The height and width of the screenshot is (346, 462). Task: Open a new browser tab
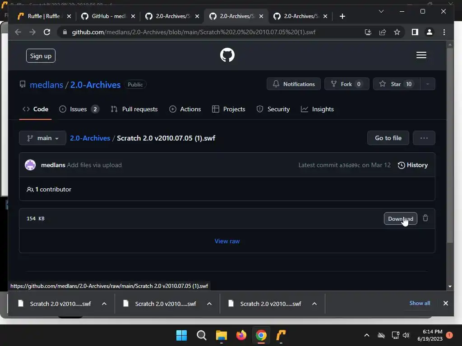pyautogui.click(x=342, y=16)
